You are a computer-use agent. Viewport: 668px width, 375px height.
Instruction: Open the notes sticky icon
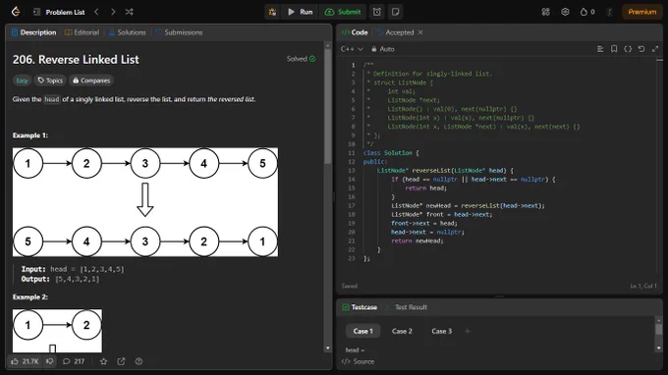395,12
